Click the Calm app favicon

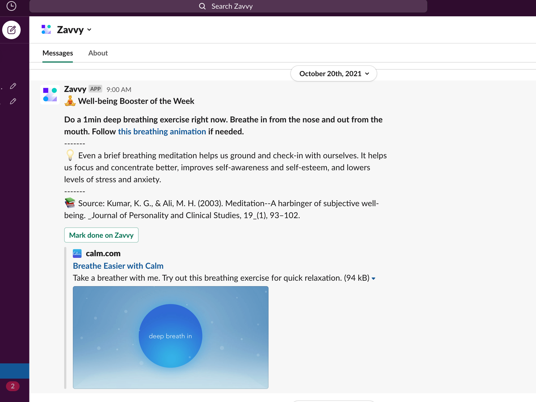coord(77,253)
